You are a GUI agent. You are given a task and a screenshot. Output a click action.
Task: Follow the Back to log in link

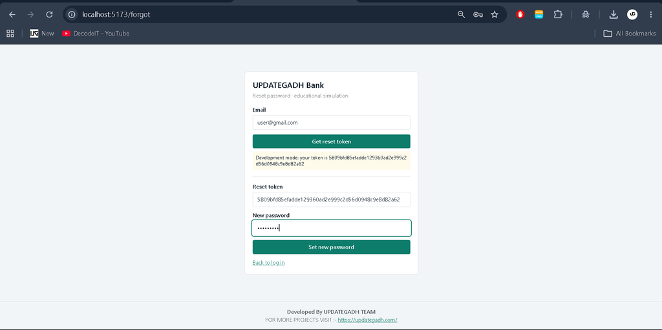point(268,262)
